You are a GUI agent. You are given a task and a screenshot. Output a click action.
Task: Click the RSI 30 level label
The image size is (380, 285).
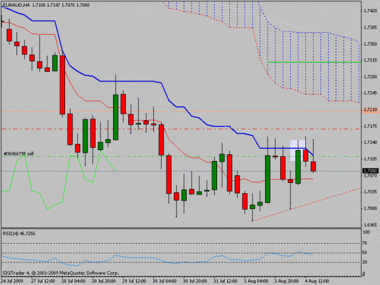[x=364, y=262]
